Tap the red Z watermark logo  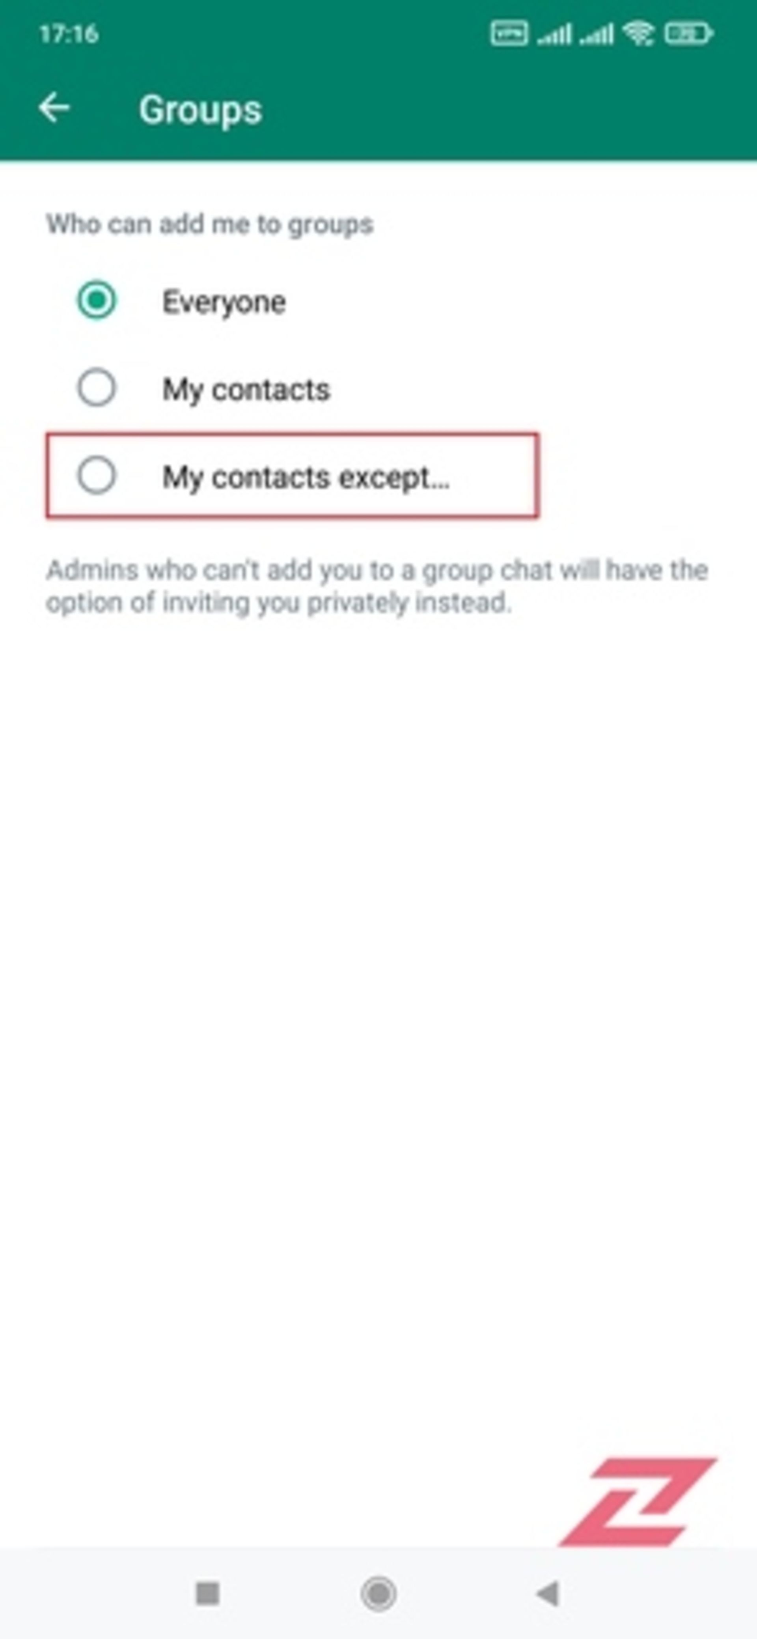[638, 1502]
